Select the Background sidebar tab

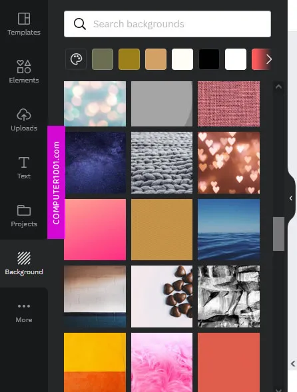click(x=24, y=264)
